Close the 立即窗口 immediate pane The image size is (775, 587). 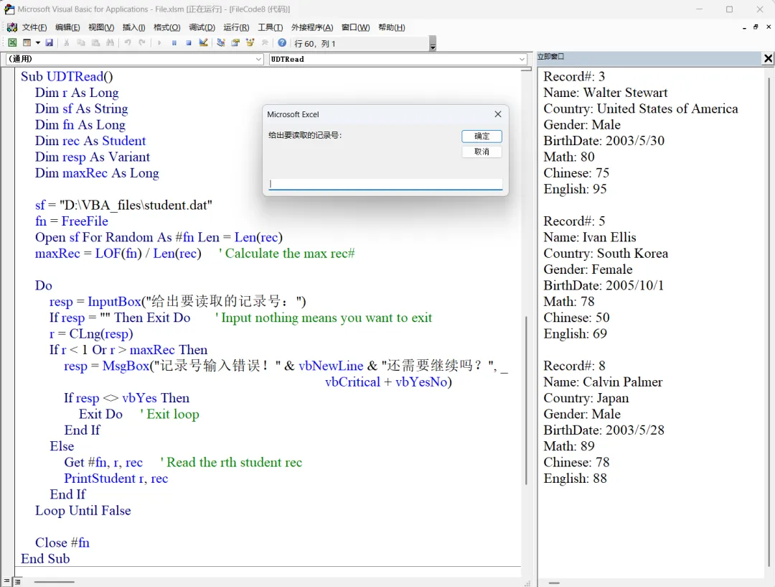768,58
